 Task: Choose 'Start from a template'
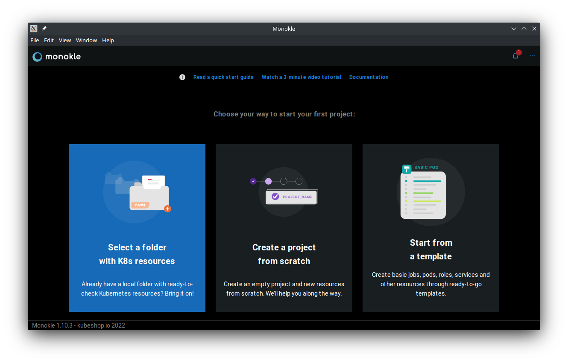click(431, 228)
